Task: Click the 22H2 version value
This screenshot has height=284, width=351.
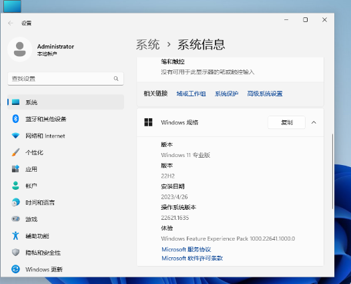Action: point(168,176)
